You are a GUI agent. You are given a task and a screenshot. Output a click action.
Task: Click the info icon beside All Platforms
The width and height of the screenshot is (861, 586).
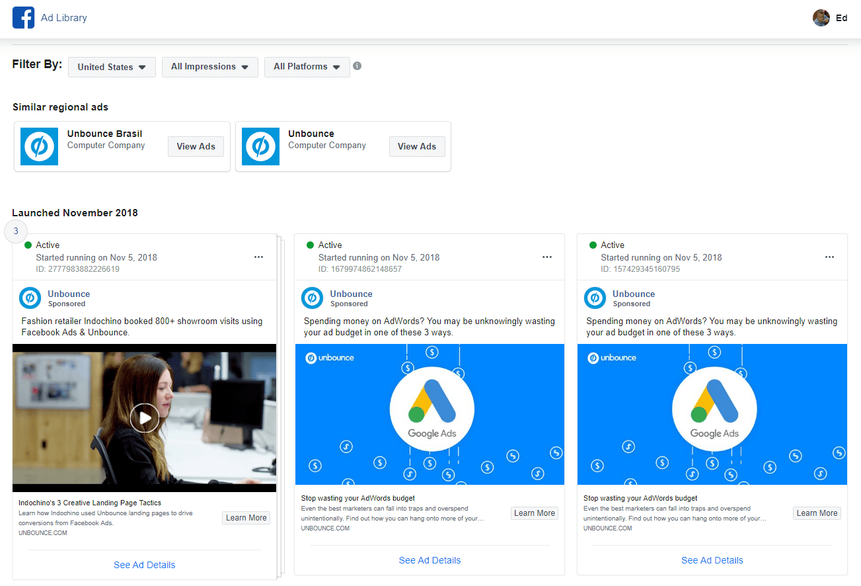pos(357,66)
